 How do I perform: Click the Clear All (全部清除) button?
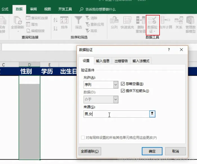(x=90, y=151)
